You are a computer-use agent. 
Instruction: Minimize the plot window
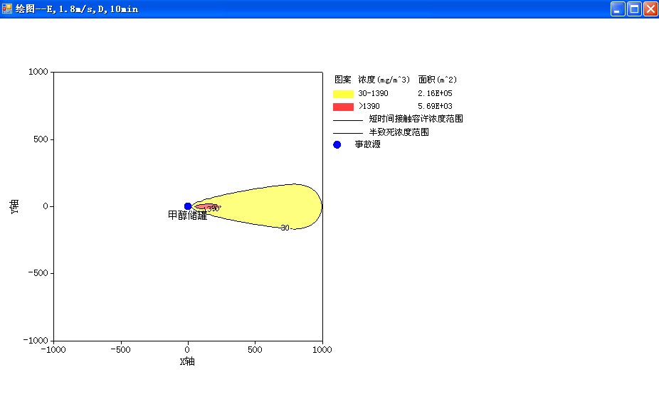coord(618,9)
